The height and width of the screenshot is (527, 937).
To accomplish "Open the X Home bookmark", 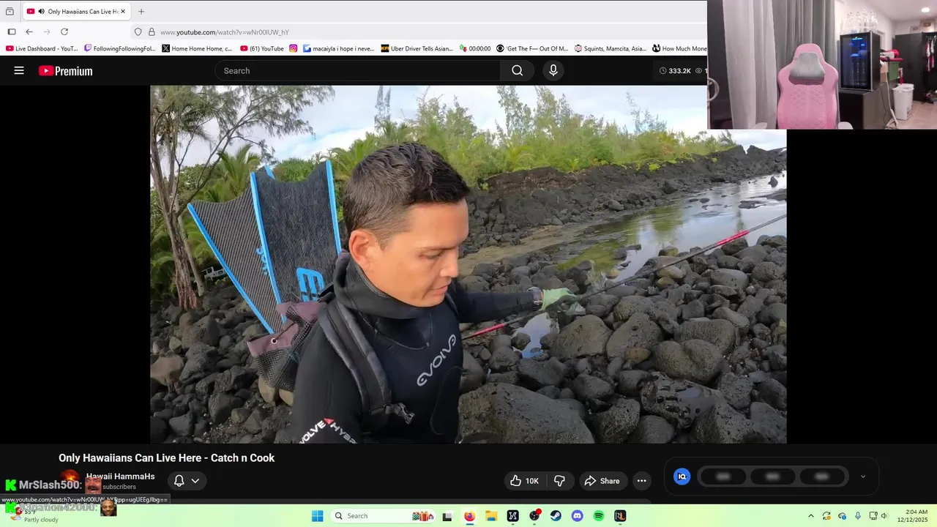I will click(197, 49).
